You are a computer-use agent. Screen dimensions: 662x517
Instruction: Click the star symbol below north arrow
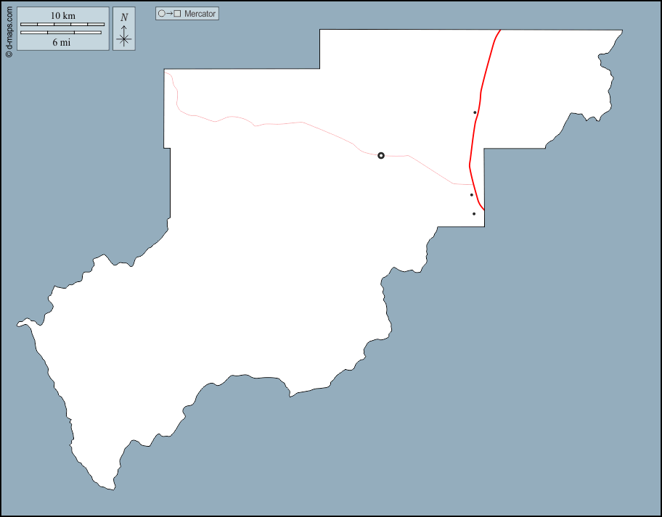point(124,39)
